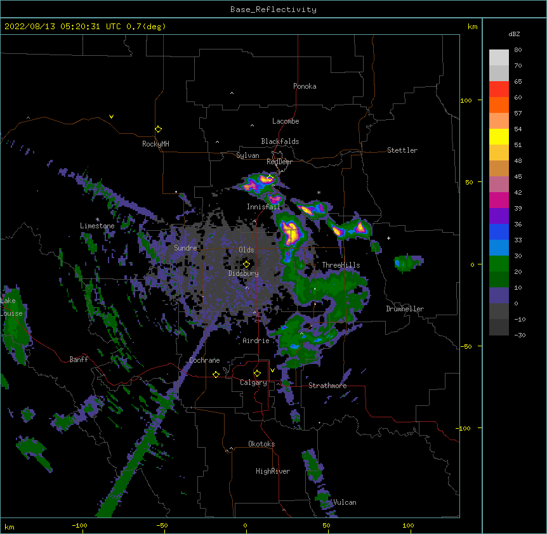Click the Stettler city label
This screenshot has height=534, width=547.
pos(402,150)
